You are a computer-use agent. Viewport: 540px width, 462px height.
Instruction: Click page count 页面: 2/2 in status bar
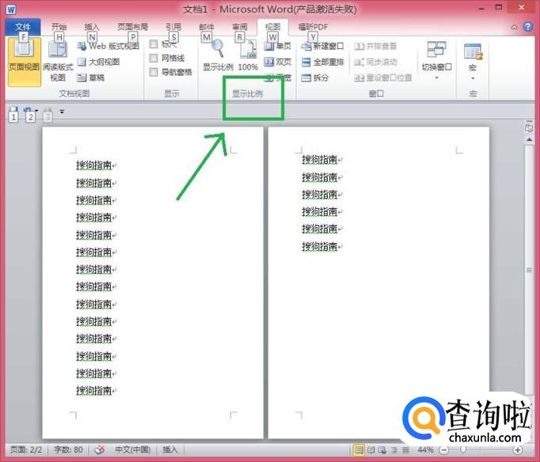coord(26,449)
